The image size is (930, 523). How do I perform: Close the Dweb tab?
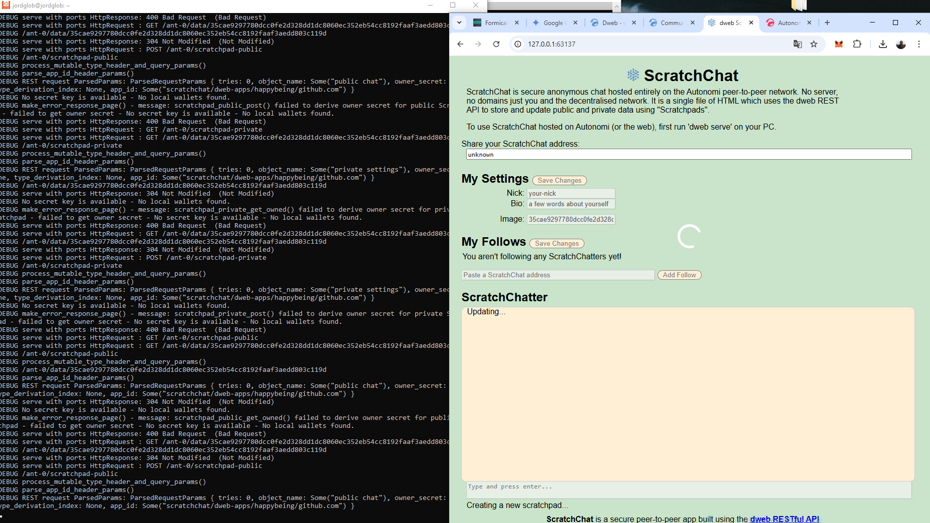coord(634,23)
